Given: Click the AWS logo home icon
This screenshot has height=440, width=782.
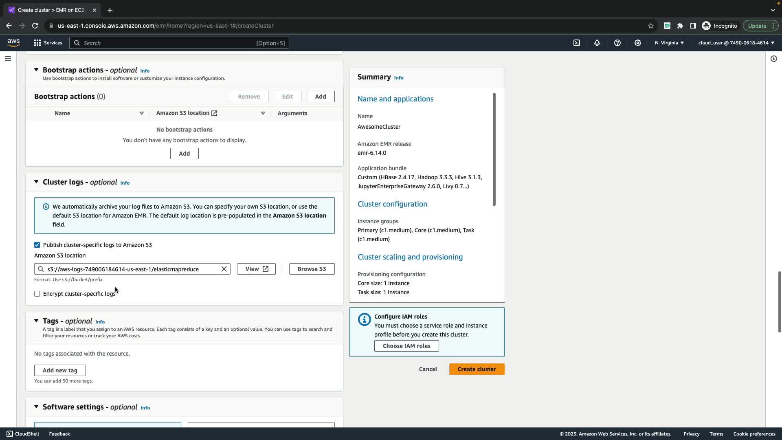Looking at the screenshot, I should point(13,43).
